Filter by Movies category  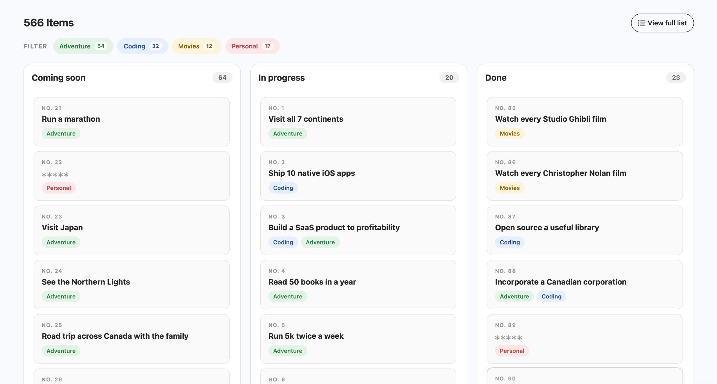point(196,46)
